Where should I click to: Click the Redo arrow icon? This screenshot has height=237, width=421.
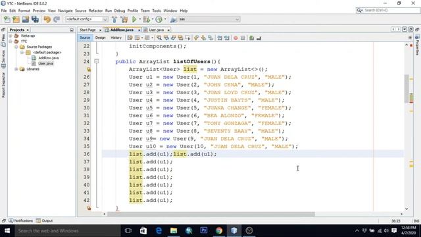pyautogui.click(x=57, y=19)
